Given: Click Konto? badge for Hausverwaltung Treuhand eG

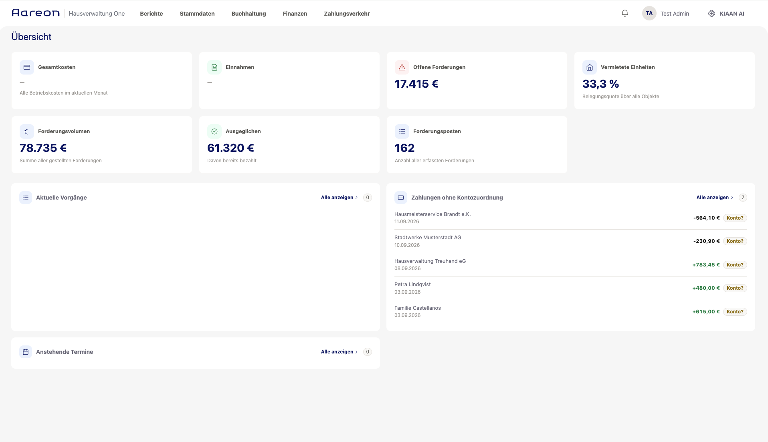Looking at the screenshot, I should (x=735, y=265).
